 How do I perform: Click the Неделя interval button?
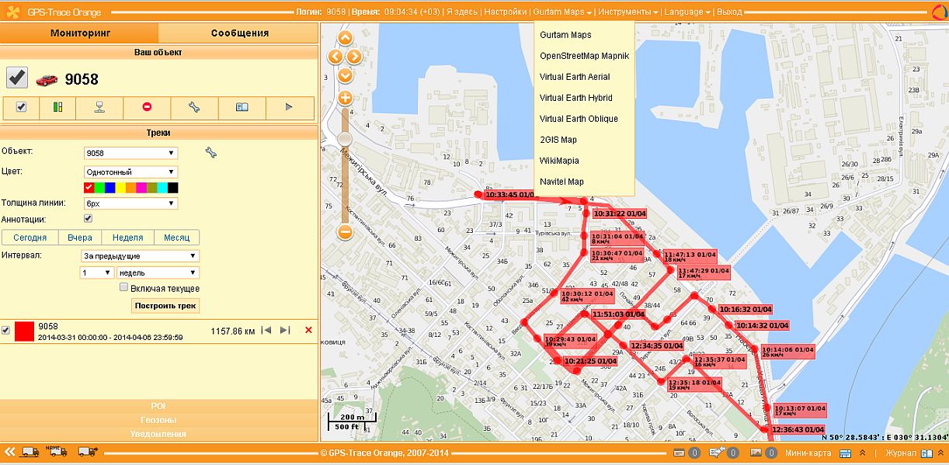click(x=127, y=238)
